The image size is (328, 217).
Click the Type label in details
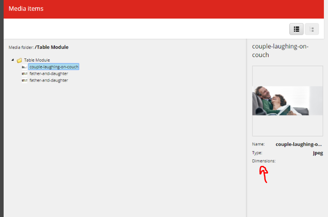(x=257, y=153)
